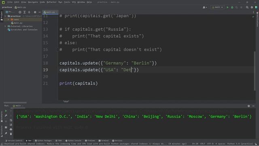Toggle Notifications sidebar button

(257, 19)
